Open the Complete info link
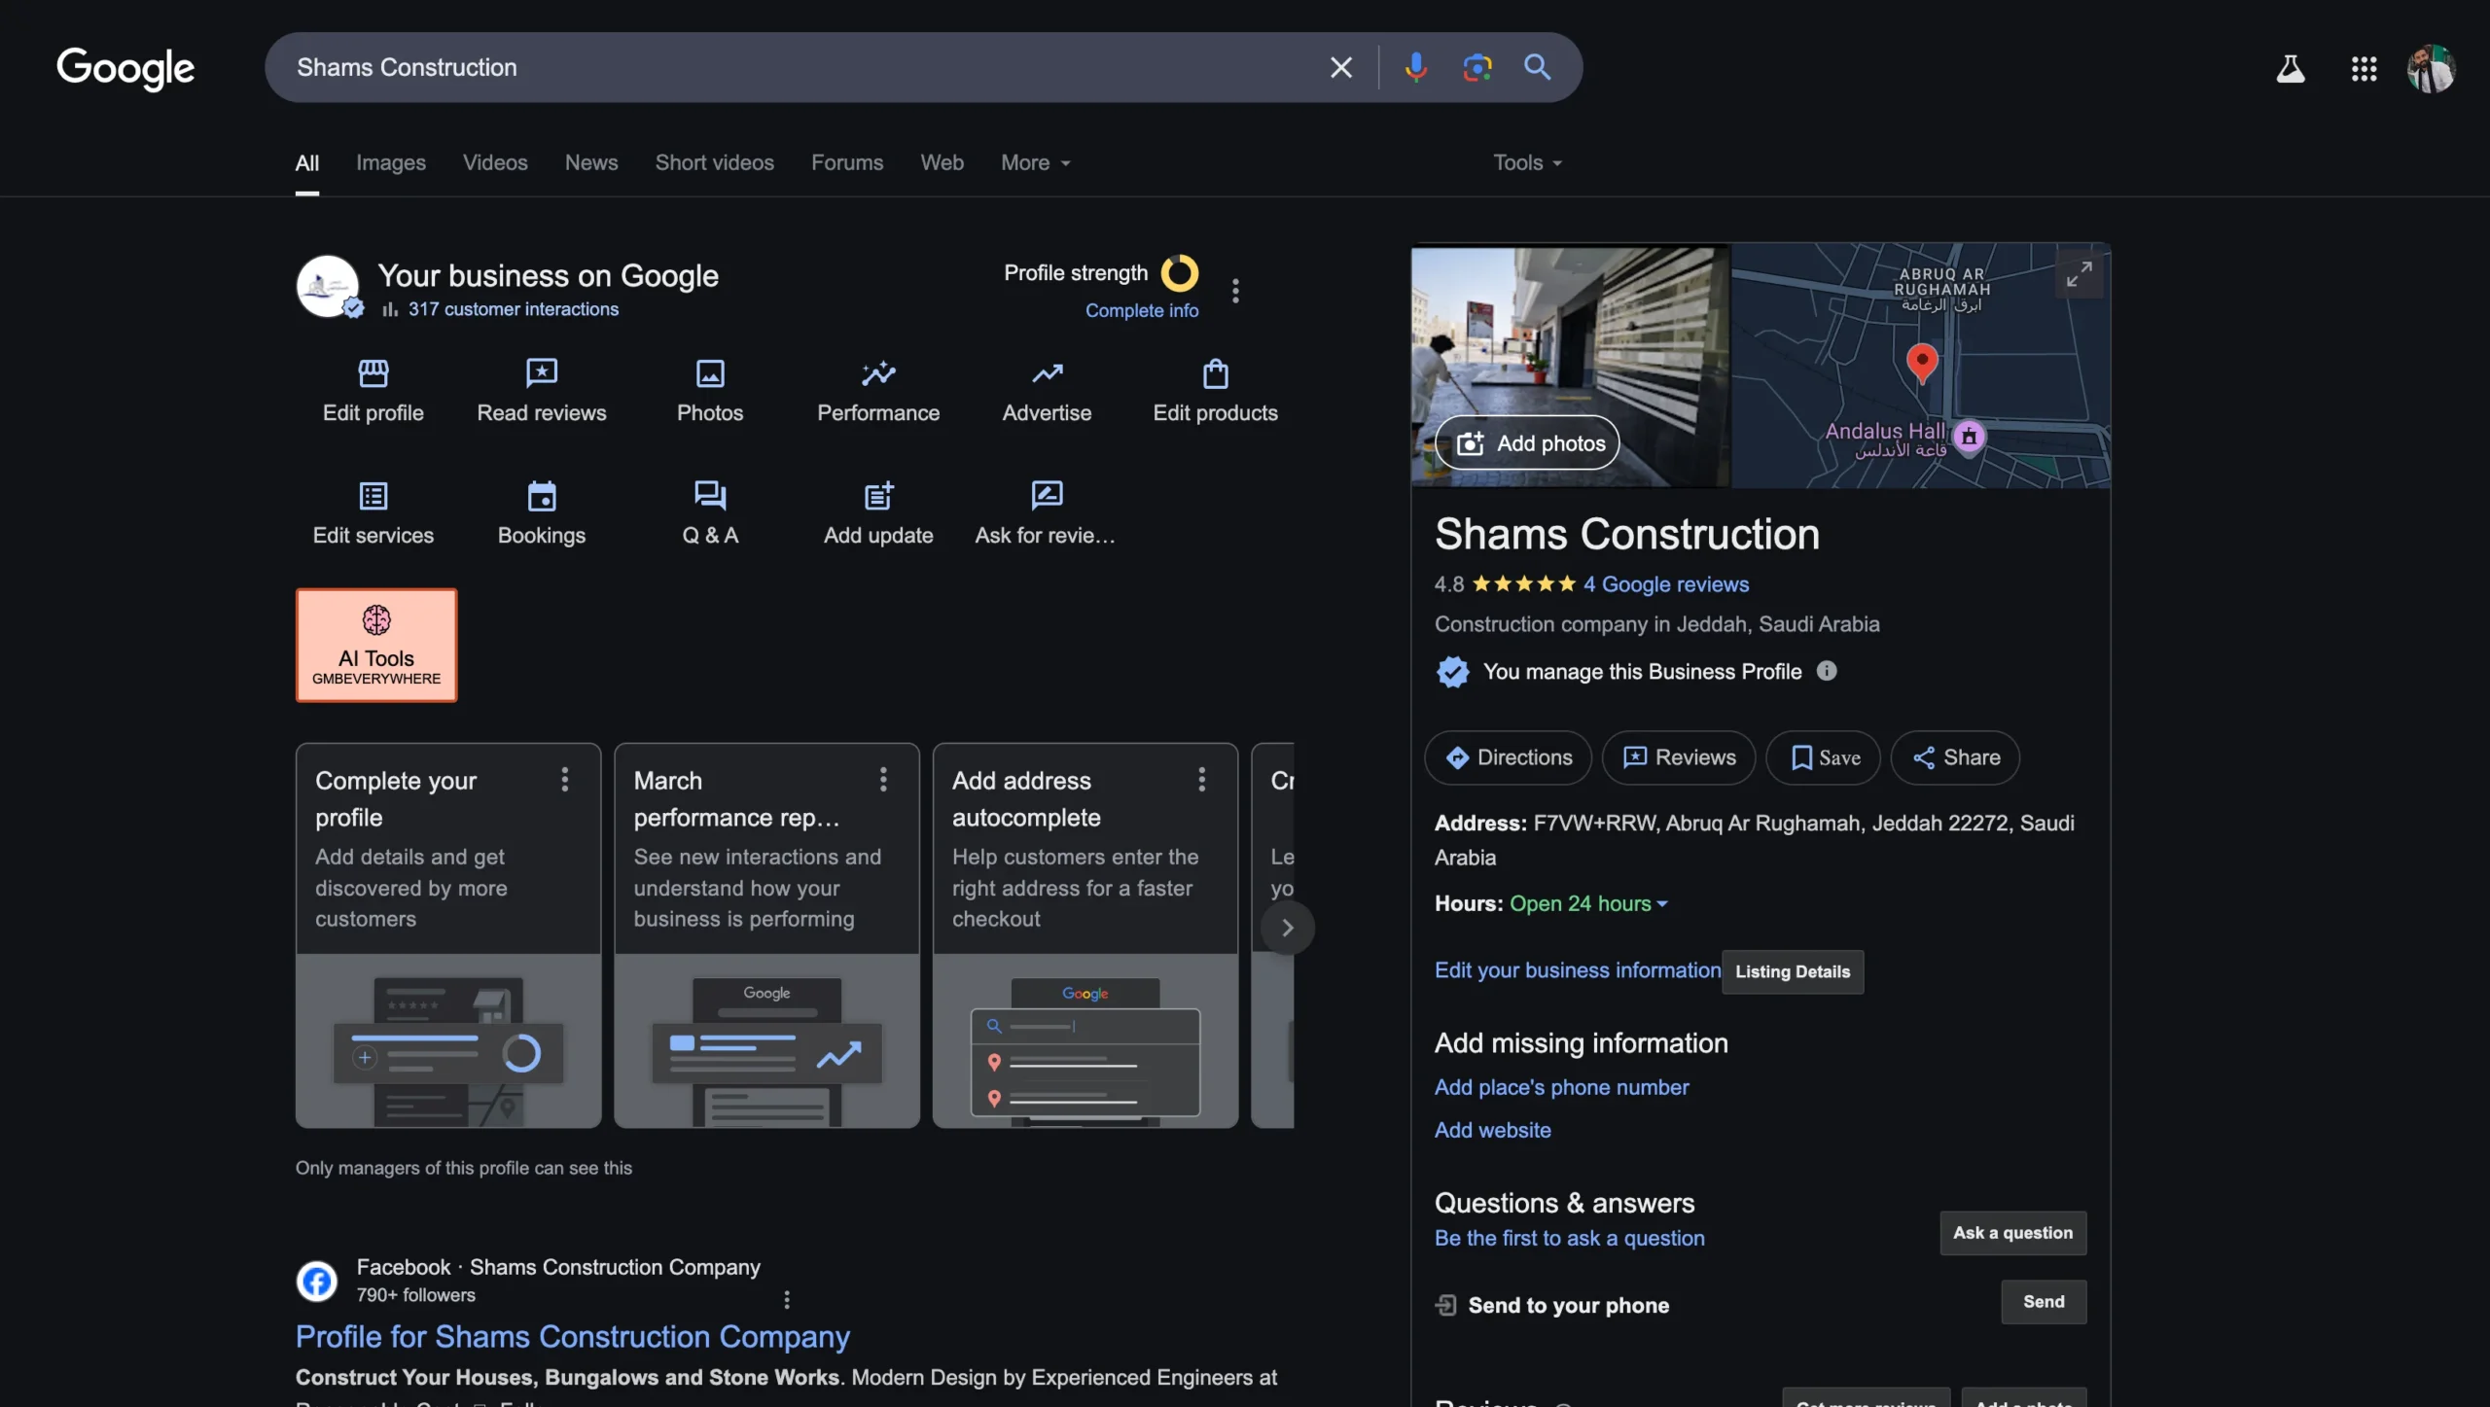 point(1142,310)
